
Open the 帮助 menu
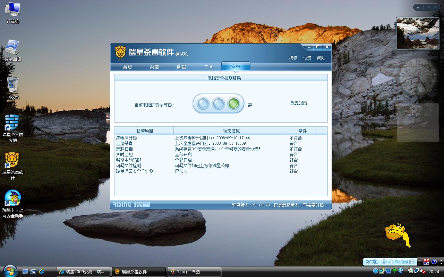click(321, 58)
